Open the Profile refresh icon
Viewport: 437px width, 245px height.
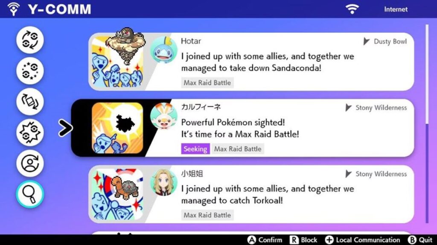(x=30, y=163)
